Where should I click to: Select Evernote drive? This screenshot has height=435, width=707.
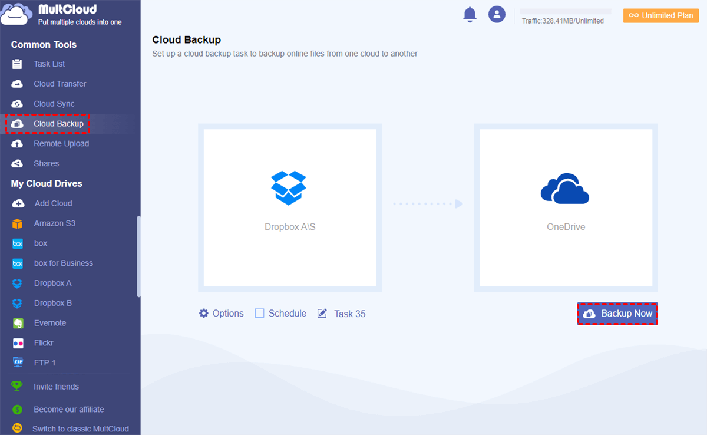coord(50,323)
